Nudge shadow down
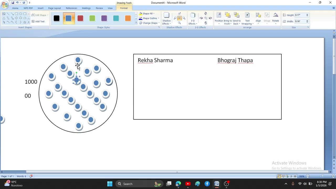 179,23
